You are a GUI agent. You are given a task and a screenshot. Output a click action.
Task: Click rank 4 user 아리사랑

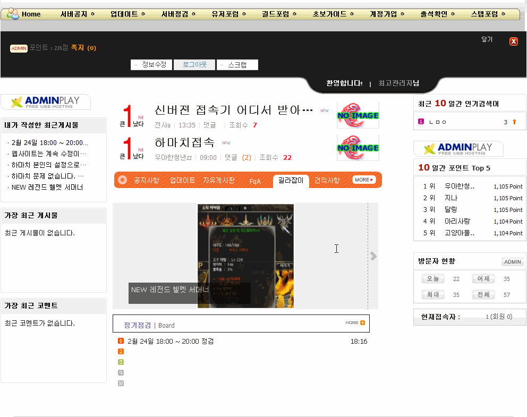[457, 222]
